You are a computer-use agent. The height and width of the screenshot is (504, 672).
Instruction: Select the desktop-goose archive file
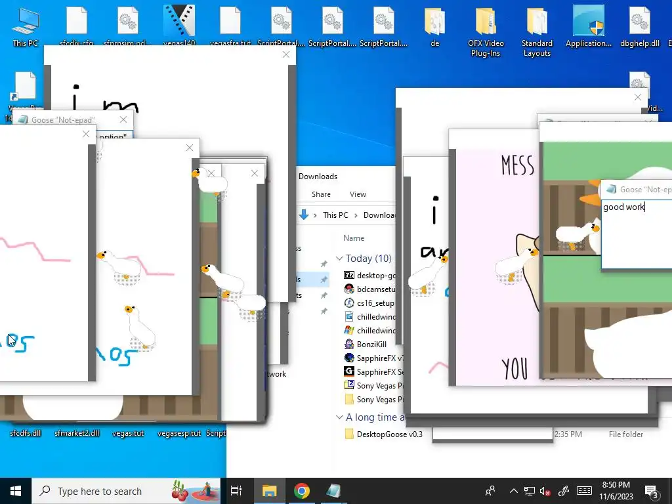(369, 275)
